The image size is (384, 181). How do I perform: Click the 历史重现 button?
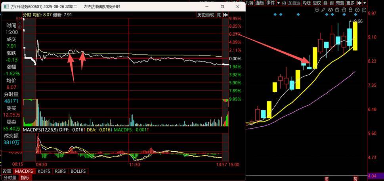click(205, 15)
